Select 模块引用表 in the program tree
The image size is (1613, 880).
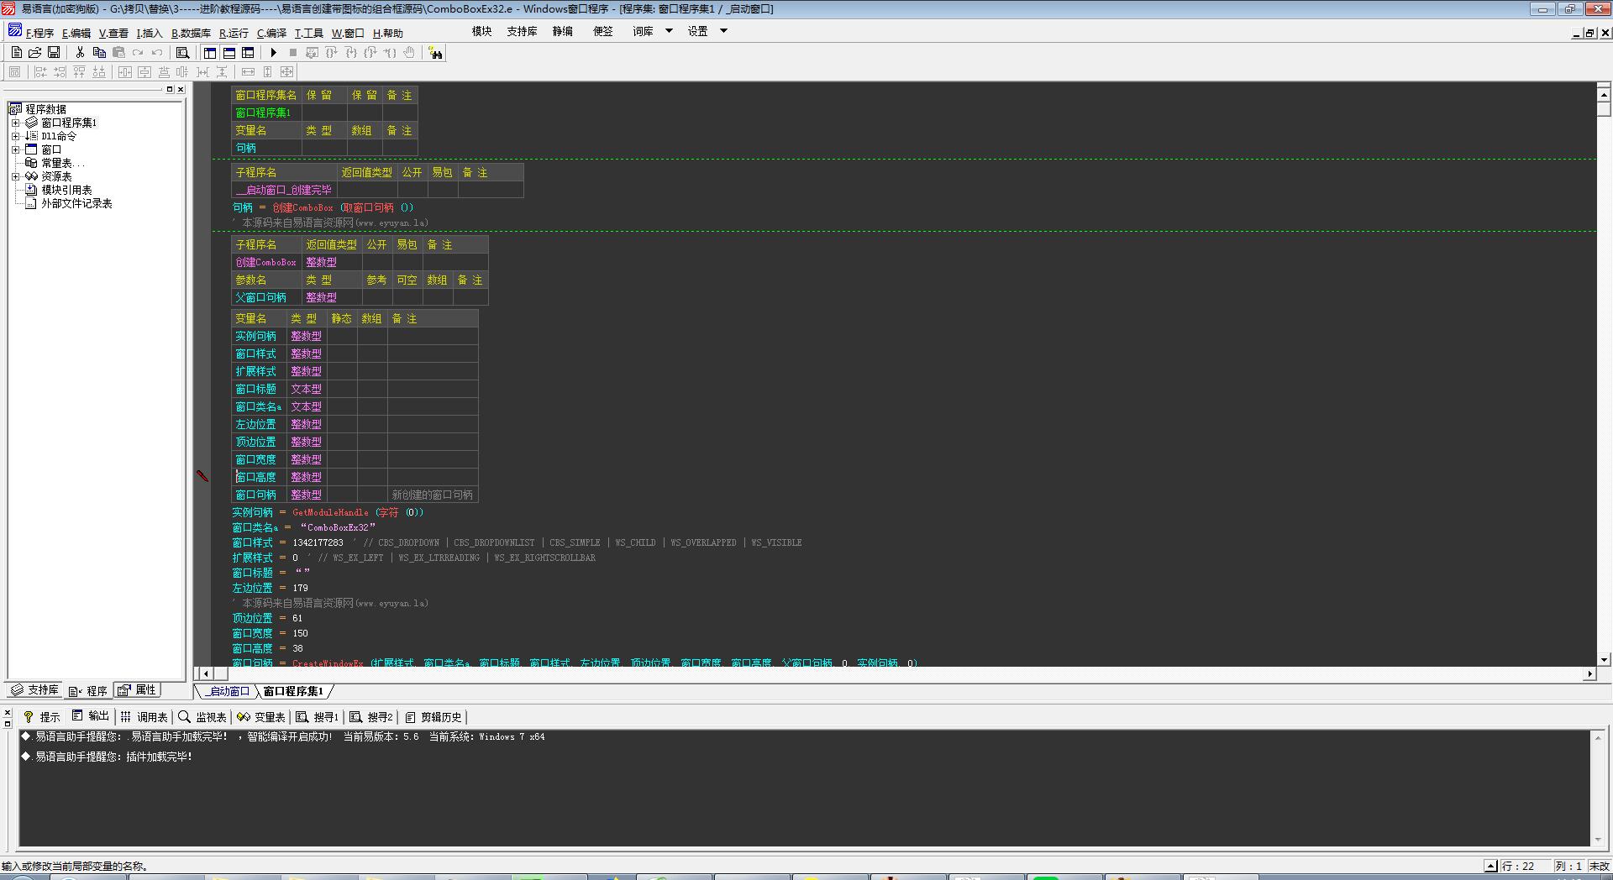coord(66,190)
